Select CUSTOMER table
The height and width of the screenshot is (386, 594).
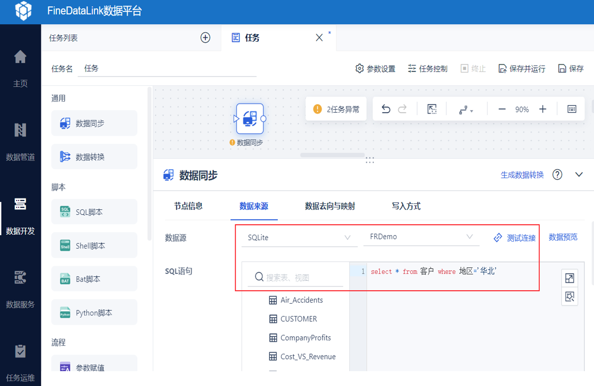[293, 319]
